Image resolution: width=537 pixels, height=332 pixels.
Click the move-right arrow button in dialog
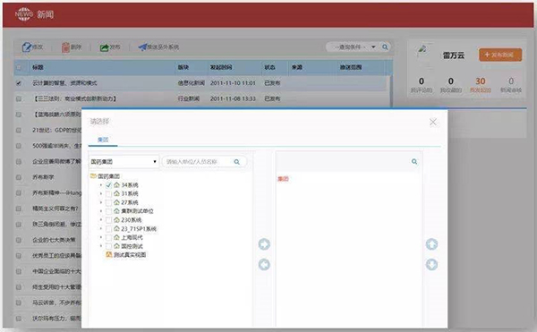[264, 244]
